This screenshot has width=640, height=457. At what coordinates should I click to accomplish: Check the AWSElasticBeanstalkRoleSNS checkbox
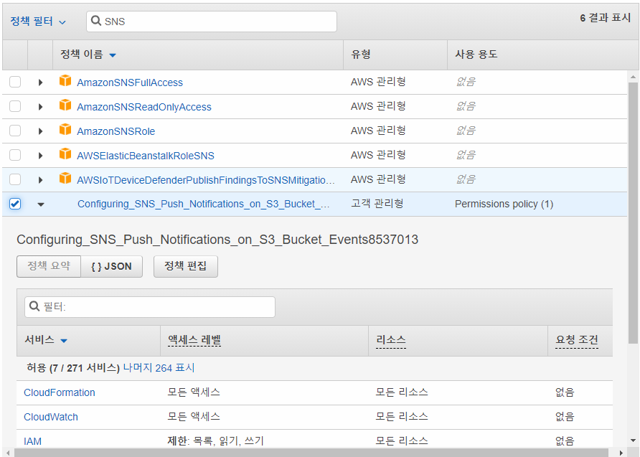click(x=15, y=155)
